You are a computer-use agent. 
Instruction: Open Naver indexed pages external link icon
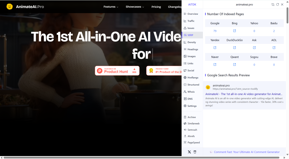215,64
